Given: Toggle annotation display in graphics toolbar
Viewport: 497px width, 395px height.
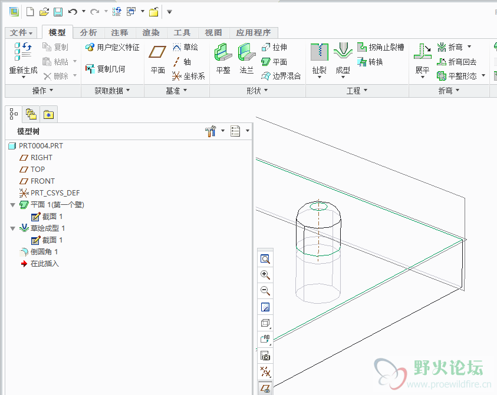Looking at the screenshot, I should click(x=265, y=339).
